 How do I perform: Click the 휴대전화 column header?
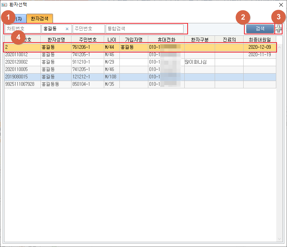click(166, 40)
